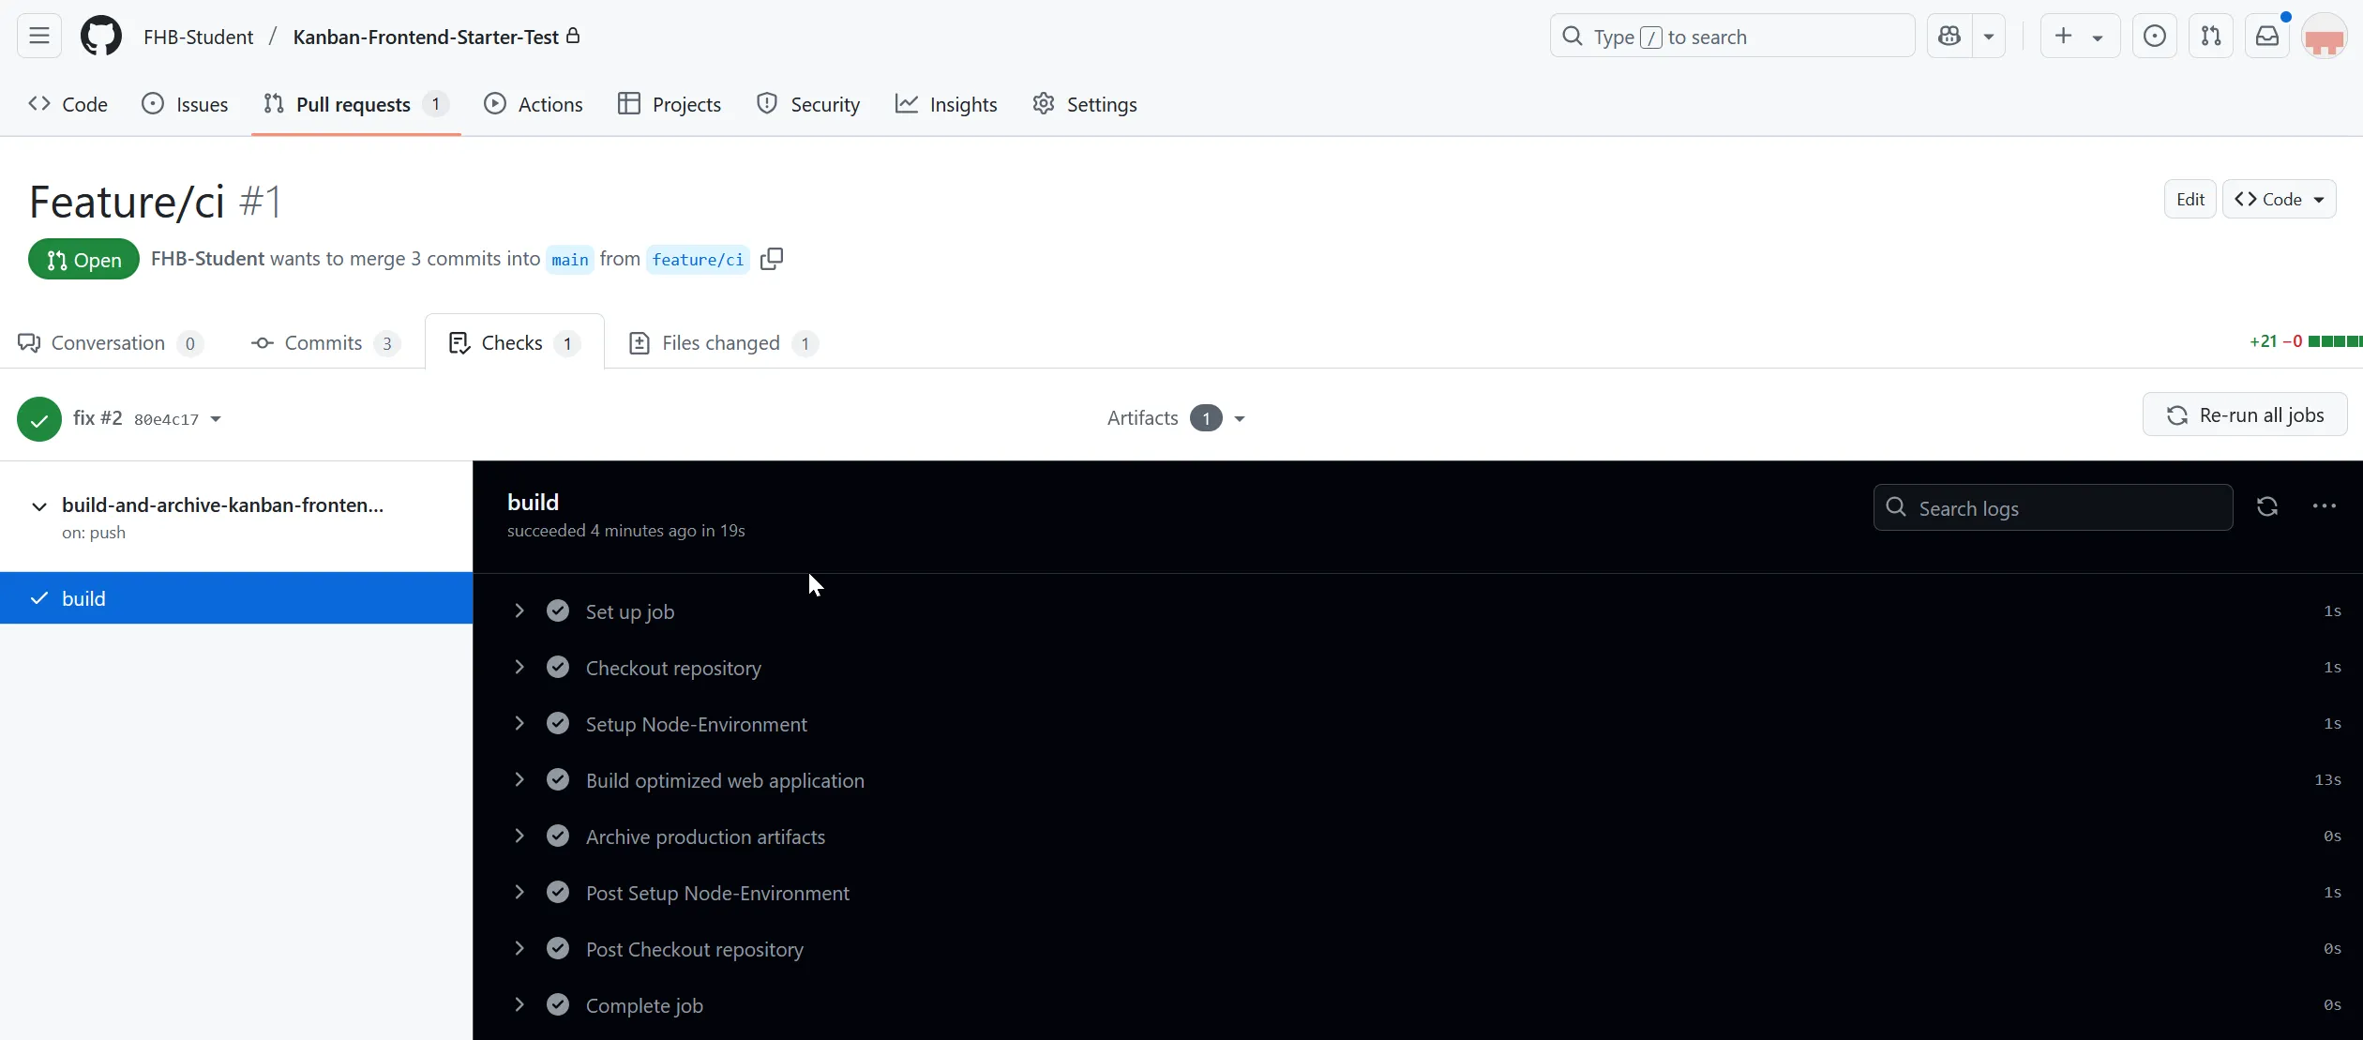Copy the feature/ci branch name via copy icon
Screen dimensions: 2363x1040
[x=771, y=259]
